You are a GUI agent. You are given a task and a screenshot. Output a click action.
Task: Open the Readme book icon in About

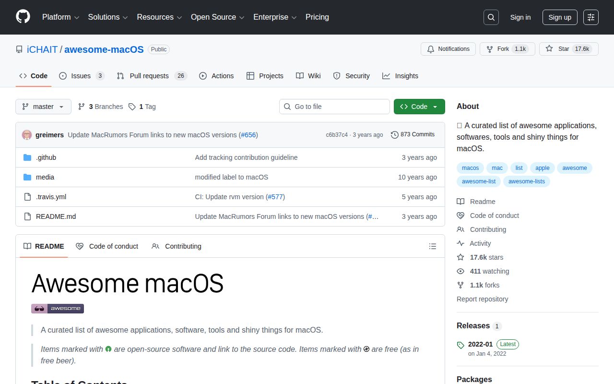(460, 201)
